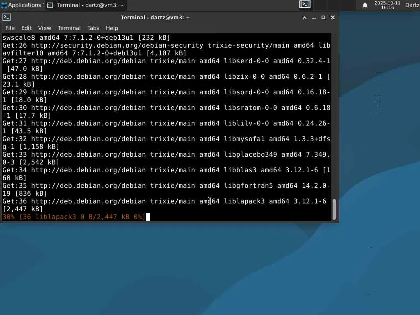Open the File menu

[10, 28]
